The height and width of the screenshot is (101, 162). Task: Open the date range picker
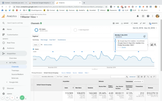click(145, 28)
